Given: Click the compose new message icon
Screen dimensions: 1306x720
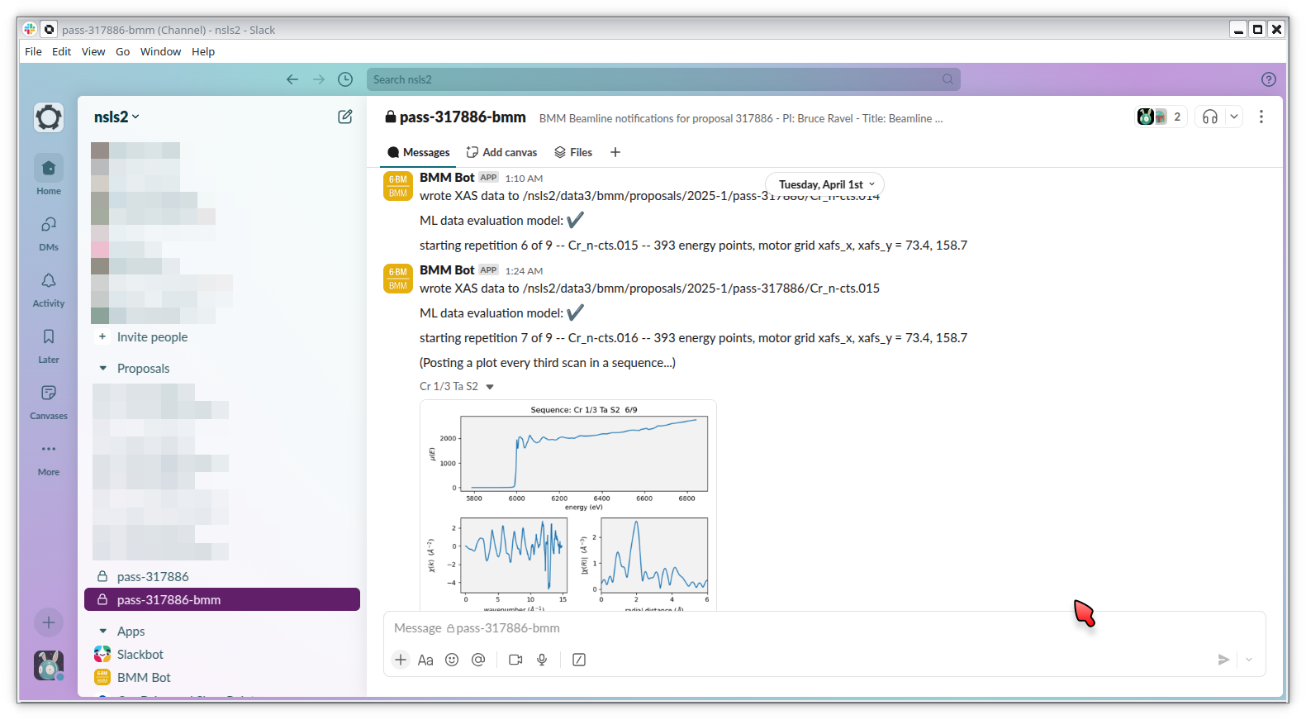Looking at the screenshot, I should tap(345, 117).
